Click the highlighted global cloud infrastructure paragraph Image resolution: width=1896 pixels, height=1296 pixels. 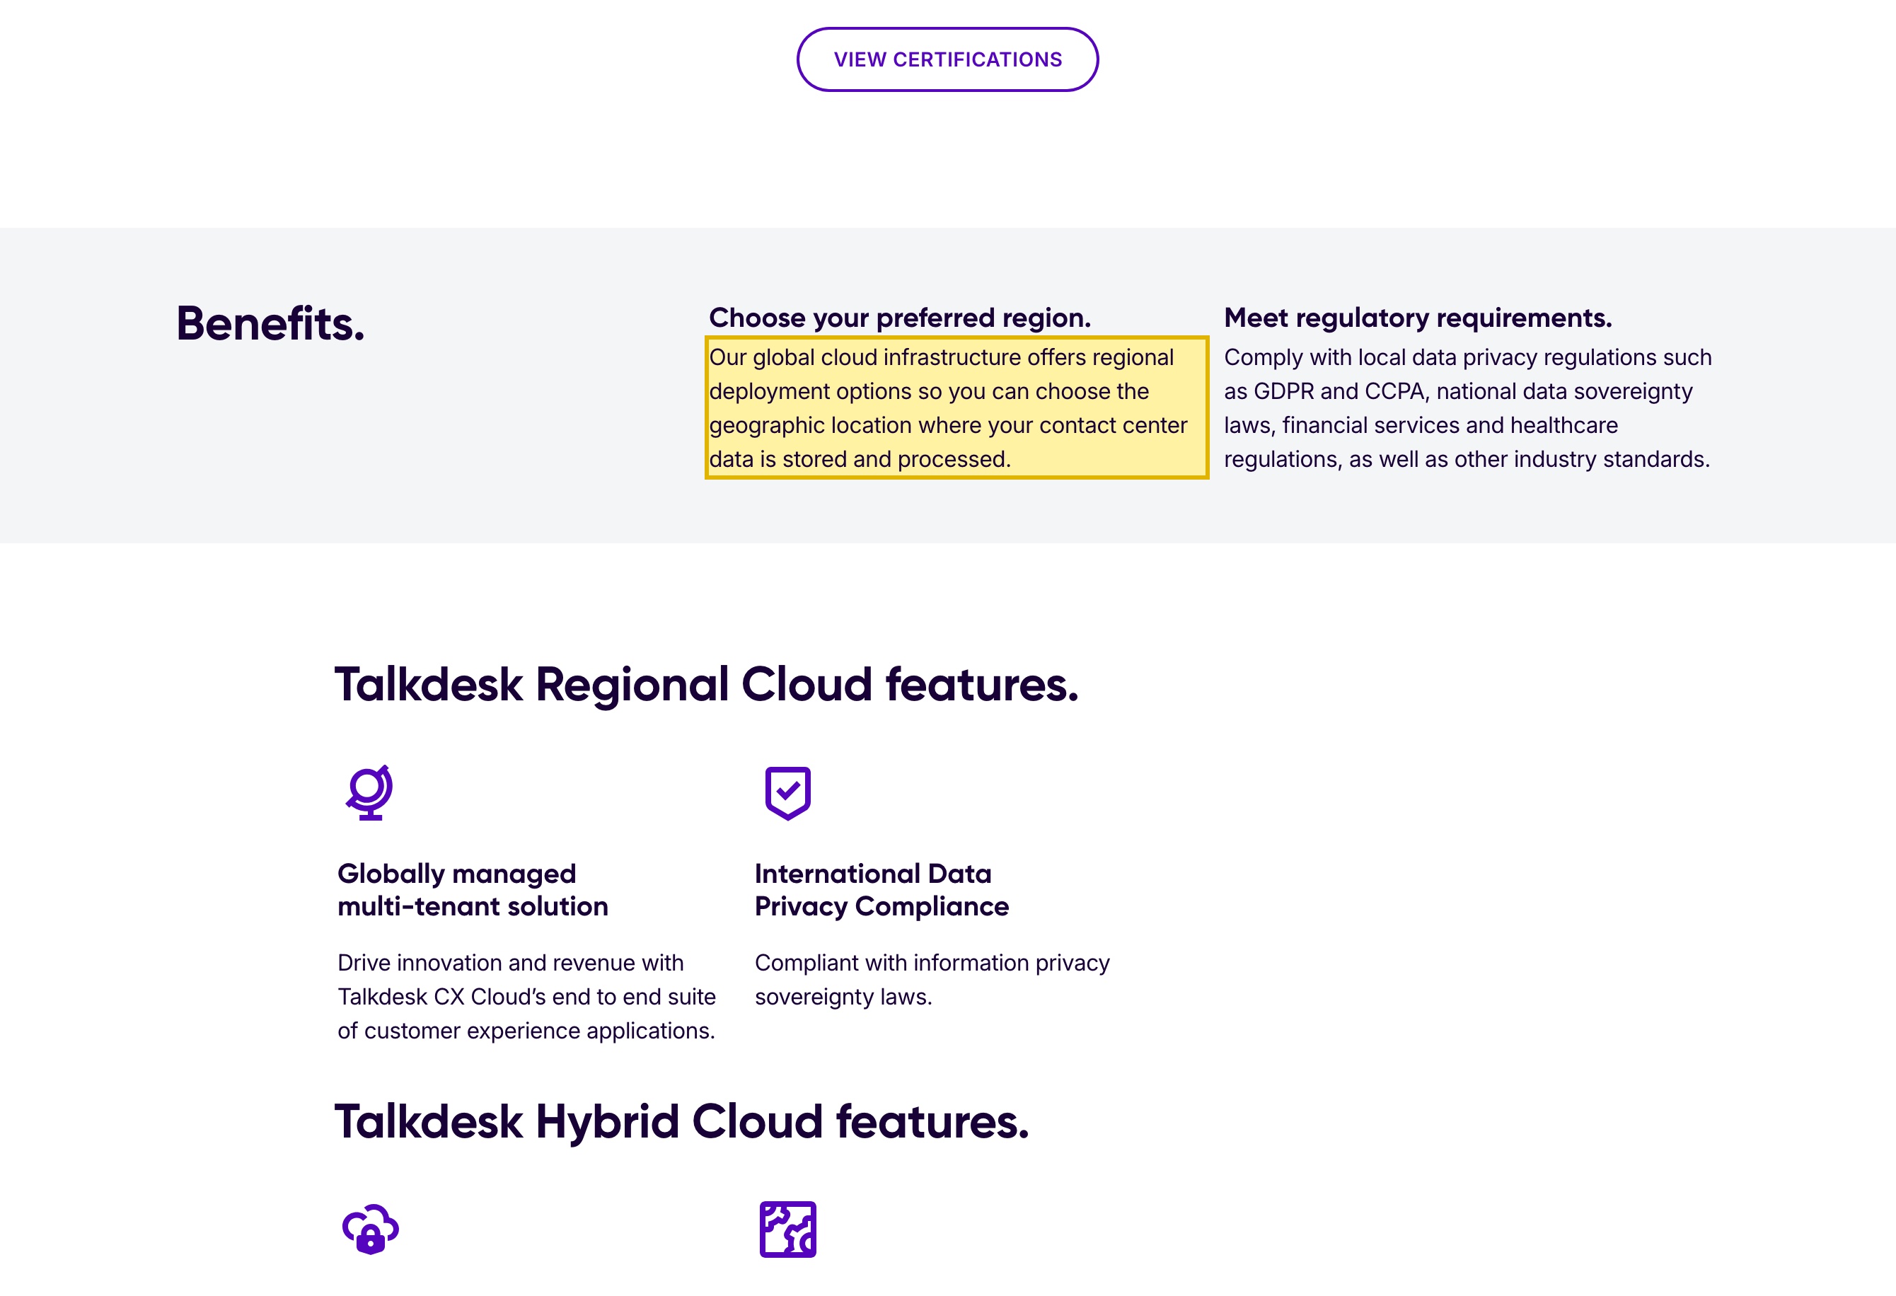point(956,407)
